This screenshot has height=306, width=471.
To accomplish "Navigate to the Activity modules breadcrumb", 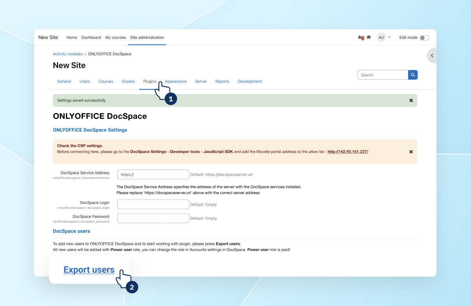I will point(68,54).
